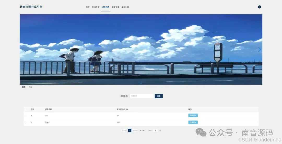Select page 1 in pagination
This screenshot has height=144, width=282.
130,130
